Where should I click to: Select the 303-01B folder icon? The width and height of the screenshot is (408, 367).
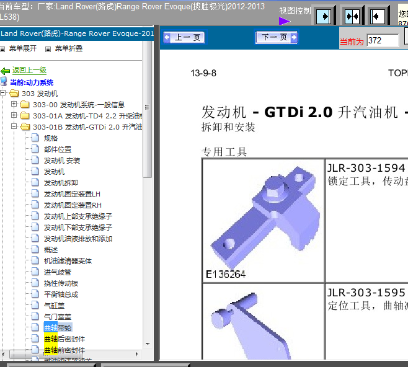[25, 126]
